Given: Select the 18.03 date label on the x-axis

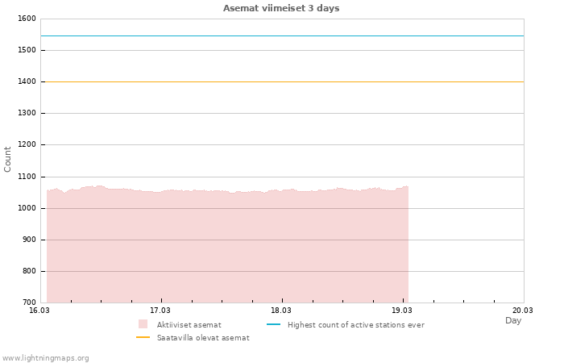Looking at the screenshot, I should pos(281,310).
